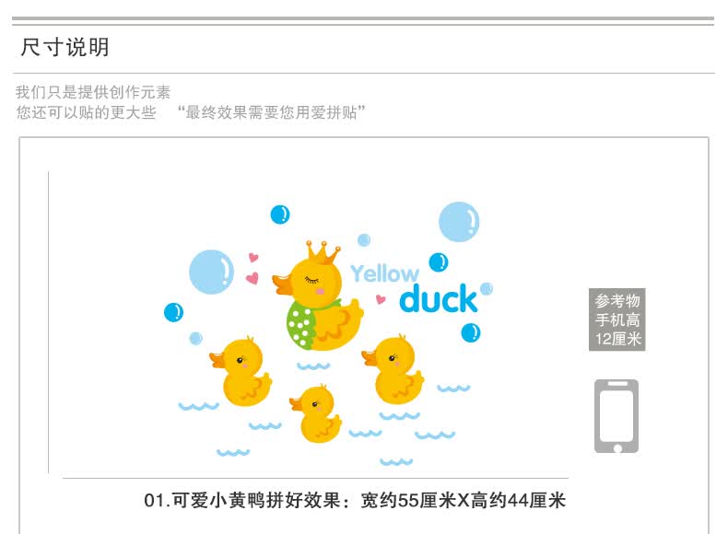Viewport: 728px width, 534px height.
Task: Click the 尺寸说明 section heading
Action: coord(65,47)
